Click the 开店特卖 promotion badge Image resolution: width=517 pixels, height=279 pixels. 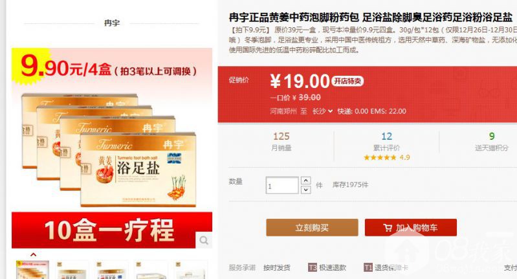point(348,81)
